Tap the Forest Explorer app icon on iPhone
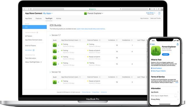186x107 pixels. pyautogui.click(x=156, y=51)
